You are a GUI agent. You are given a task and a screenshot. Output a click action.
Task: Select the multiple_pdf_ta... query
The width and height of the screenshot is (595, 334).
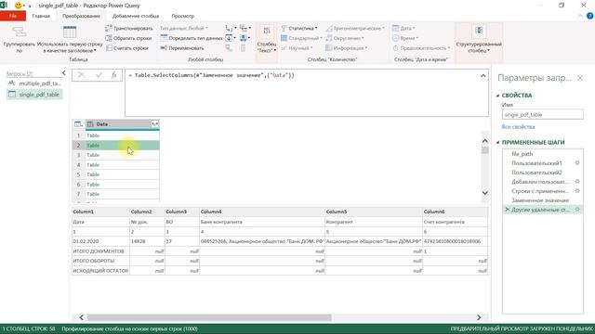point(35,83)
